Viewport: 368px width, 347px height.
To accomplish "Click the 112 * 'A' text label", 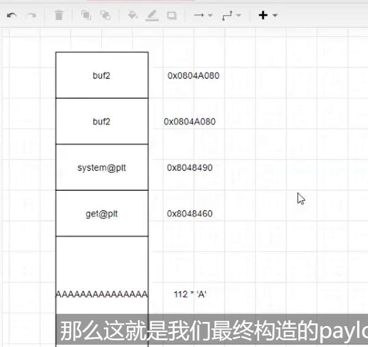I will (190, 294).
